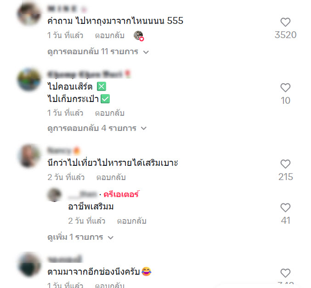
Task: Reply to the นึกว่าไปเที่ยว comment
Action: coord(111,177)
